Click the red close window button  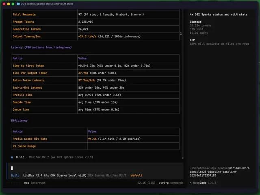tap(4, 4)
